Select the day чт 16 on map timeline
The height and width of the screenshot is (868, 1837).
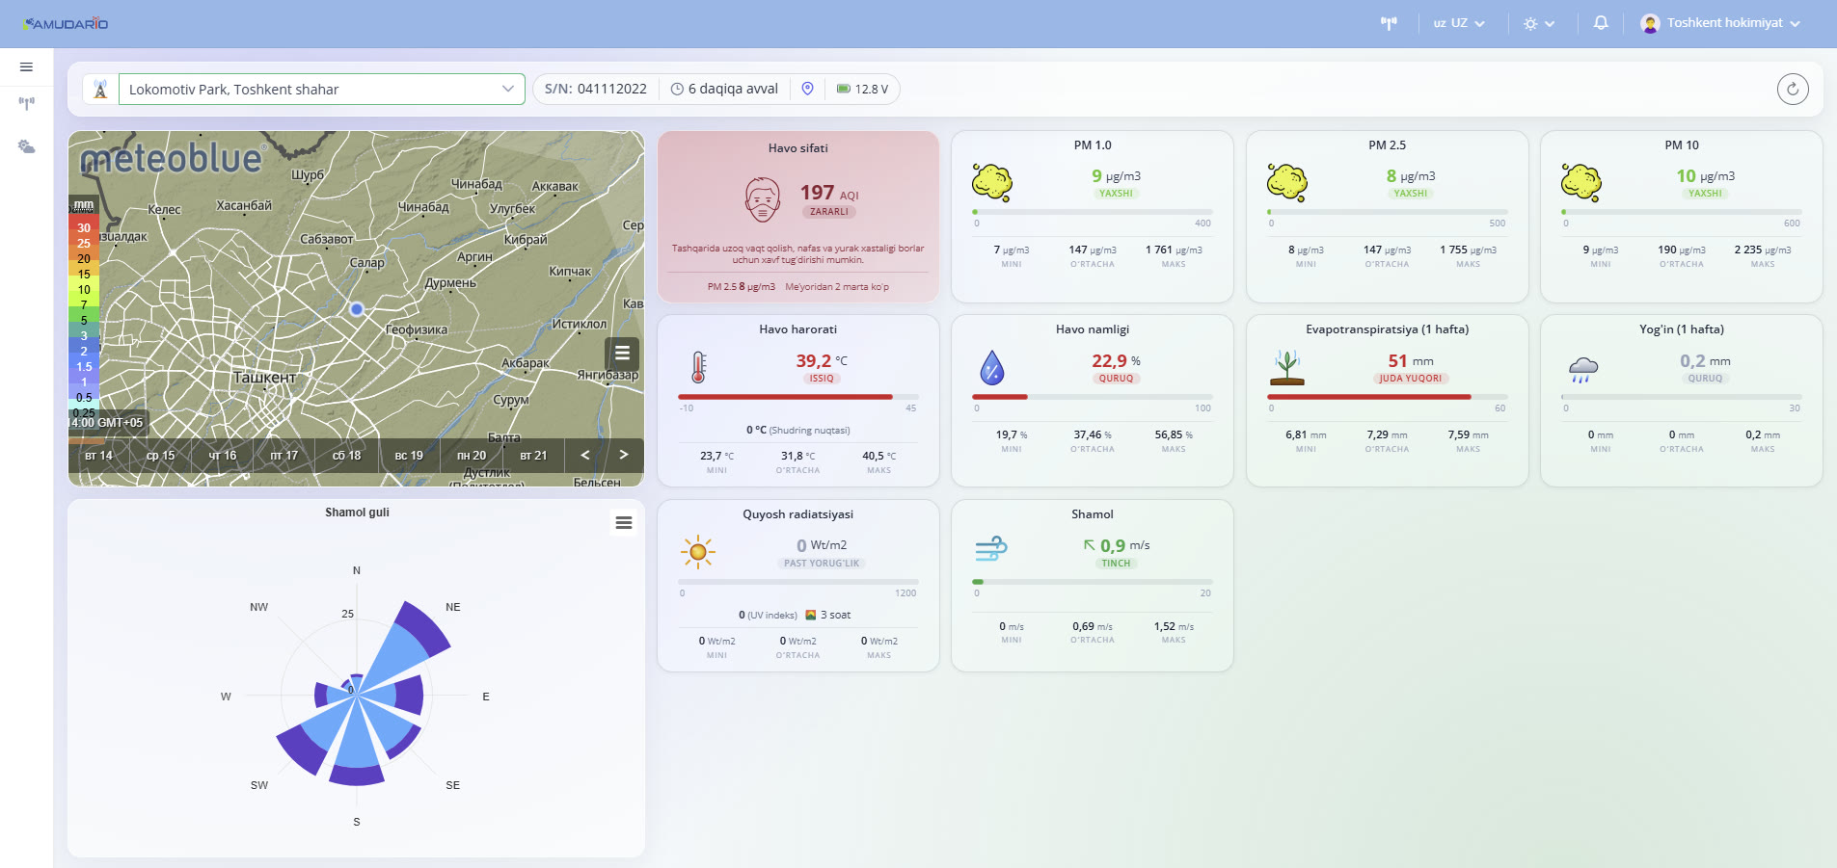click(223, 456)
